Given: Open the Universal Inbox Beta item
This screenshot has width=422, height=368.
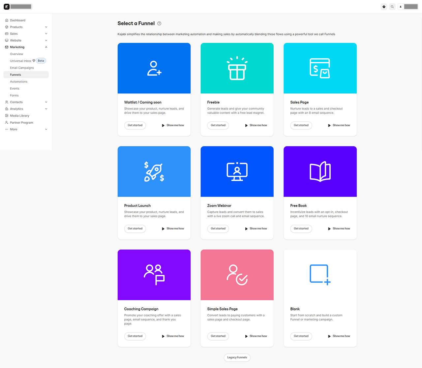Looking at the screenshot, I should pyautogui.click(x=21, y=61).
